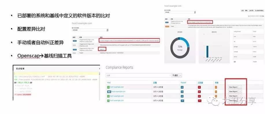Open the host4.example.com link in Compliance Reports

point(118,91)
